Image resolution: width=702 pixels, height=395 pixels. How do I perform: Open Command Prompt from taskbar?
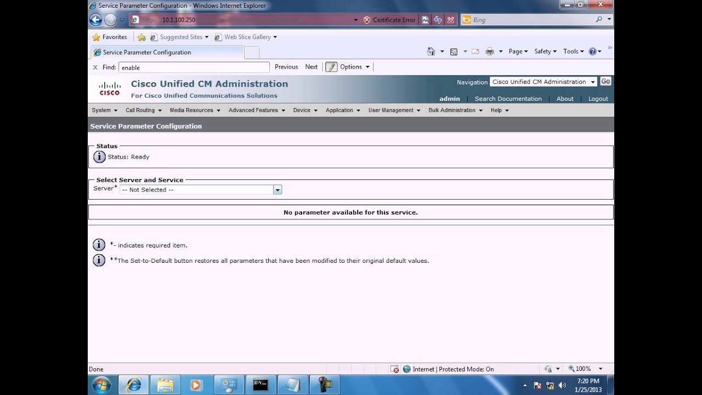click(x=261, y=385)
